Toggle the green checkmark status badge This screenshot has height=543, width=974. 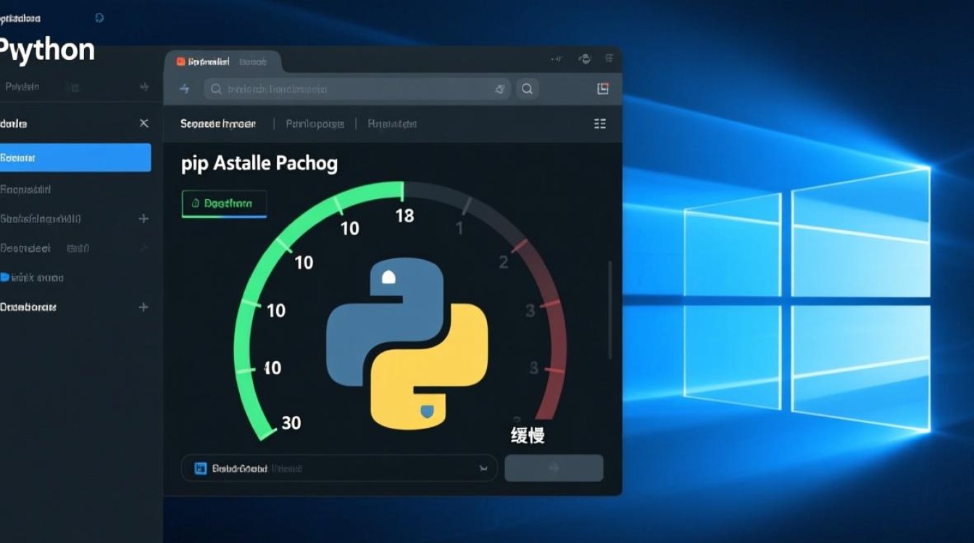click(223, 203)
